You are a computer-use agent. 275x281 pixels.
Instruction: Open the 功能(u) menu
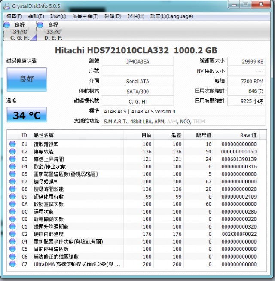point(58,16)
